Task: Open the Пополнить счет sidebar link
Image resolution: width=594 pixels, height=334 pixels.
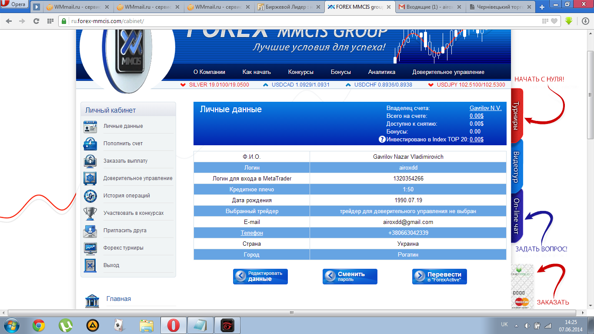Action: coord(123,144)
